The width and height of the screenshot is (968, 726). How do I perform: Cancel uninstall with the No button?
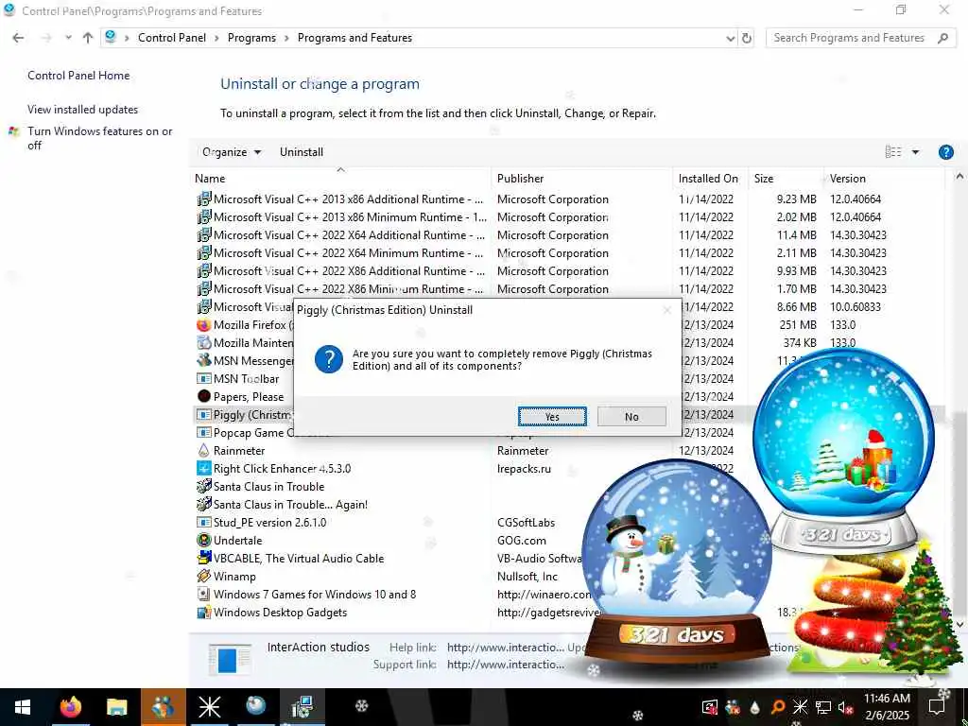631,417
